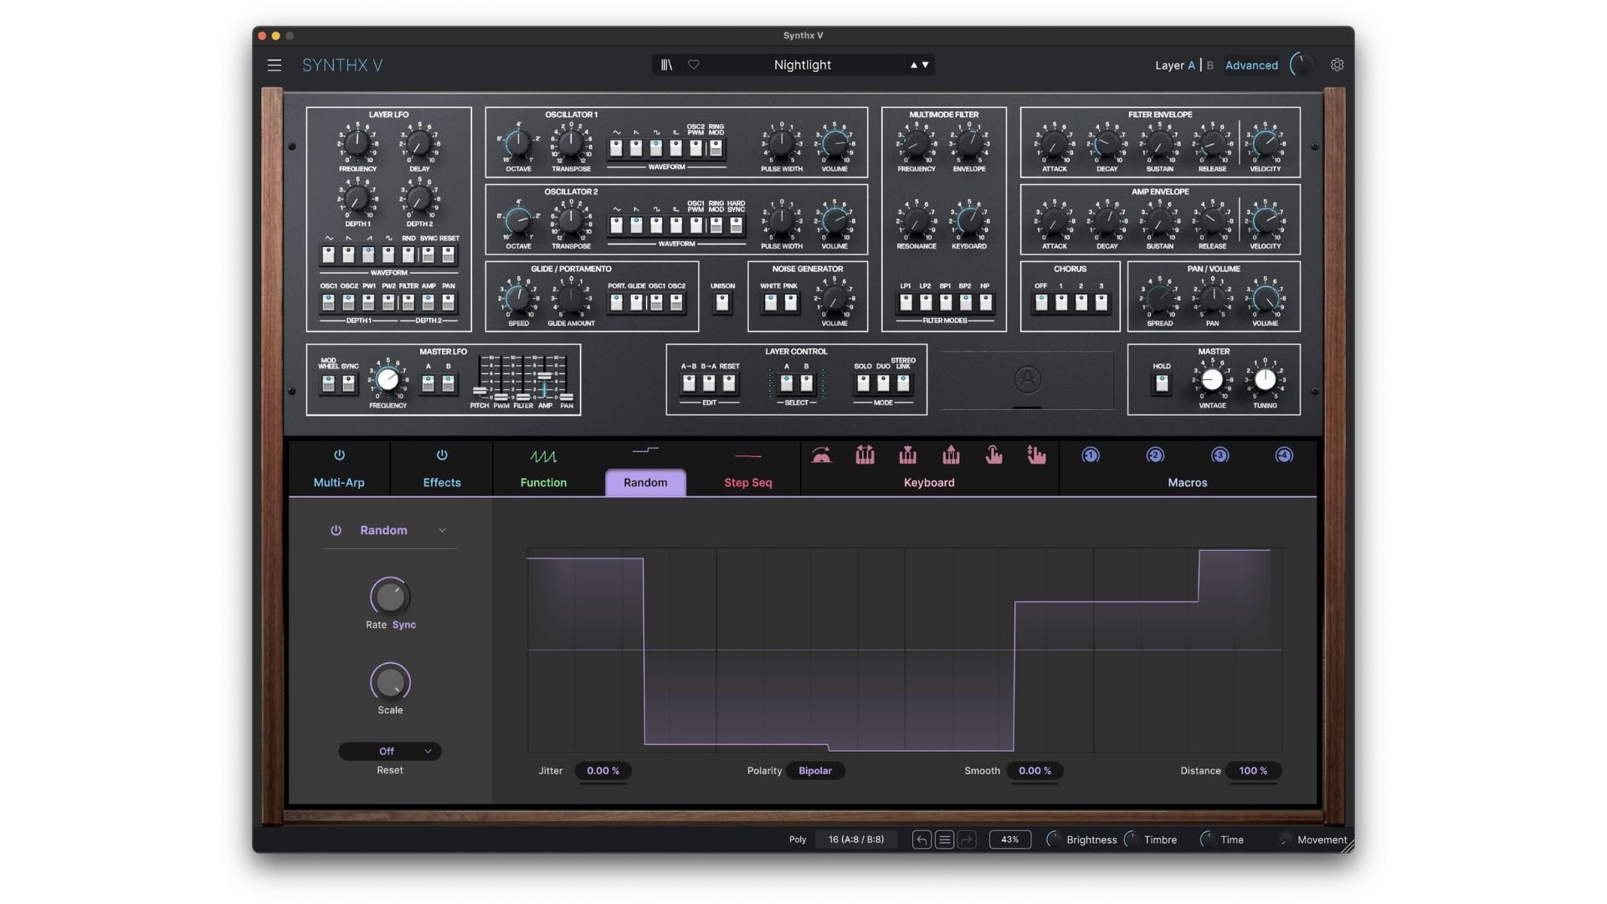The height and width of the screenshot is (904, 1607).
Task: Toggle the Effects power icon
Action: point(442,455)
